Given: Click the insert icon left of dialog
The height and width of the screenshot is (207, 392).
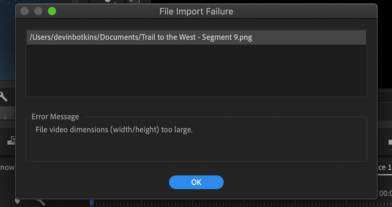Looking at the screenshot, I should point(11,140).
